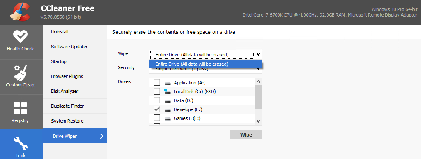Select the Drive Wiper tool
This screenshot has width=421, height=159.
(x=75, y=136)
